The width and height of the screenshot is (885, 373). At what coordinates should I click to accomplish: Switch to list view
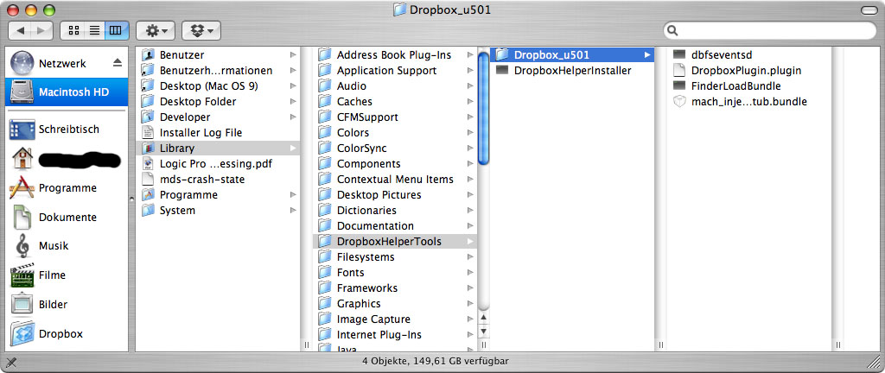[94, 30]
